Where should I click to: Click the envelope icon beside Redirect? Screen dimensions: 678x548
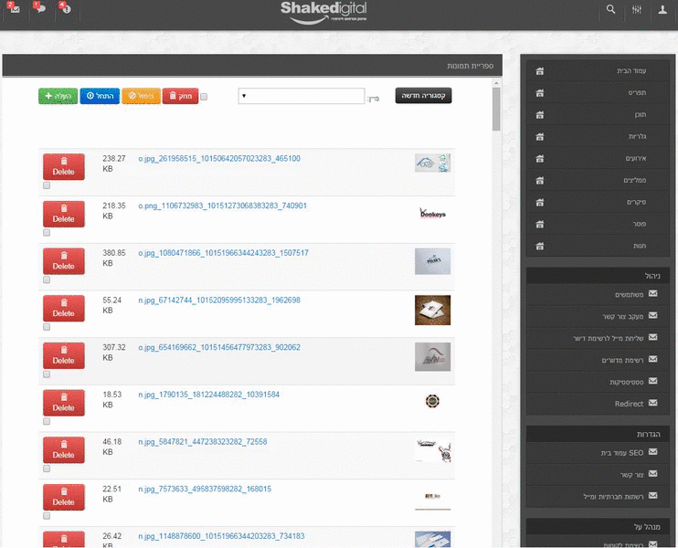pyautogui.click(x=653, y=403)
